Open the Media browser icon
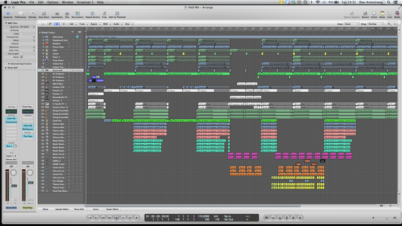This screenshot has height=226, width=402. click(397, 15)
